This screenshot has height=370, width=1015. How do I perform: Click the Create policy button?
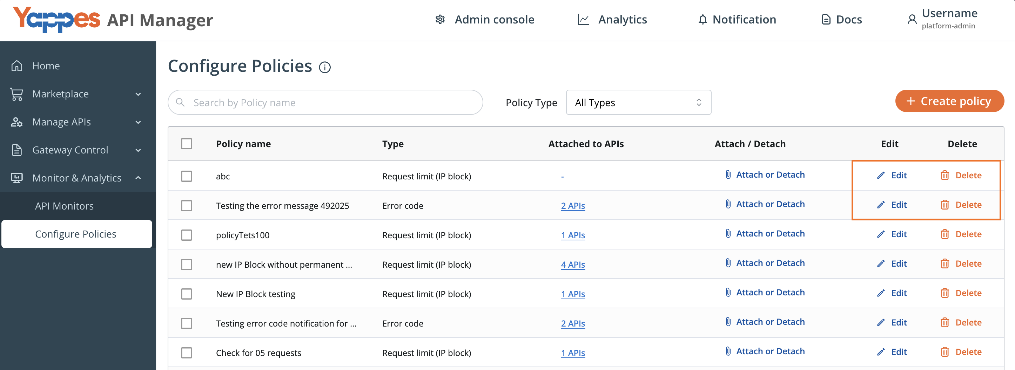[x=950, y=101]
